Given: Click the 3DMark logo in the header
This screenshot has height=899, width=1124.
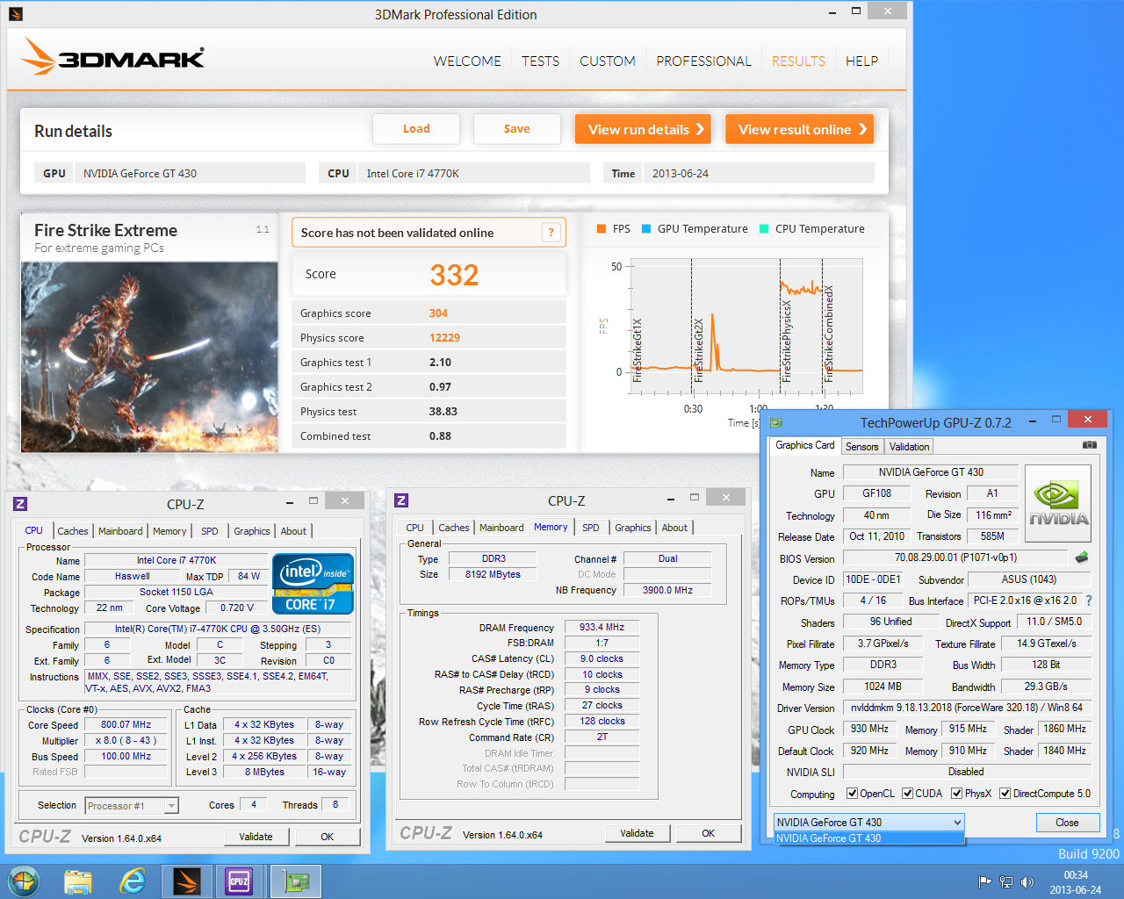Looking at the screenshot, I should [112, 57].
